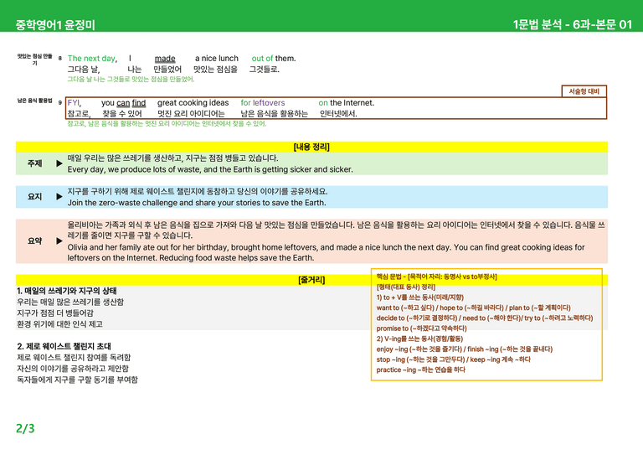Screen dimensions: 643x455
Task: Click the heading 2. 제로 웨이스트 챌린지 초대
Action: point(64,346)
